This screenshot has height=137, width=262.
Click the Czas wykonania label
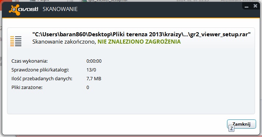(x=29, y=61)
